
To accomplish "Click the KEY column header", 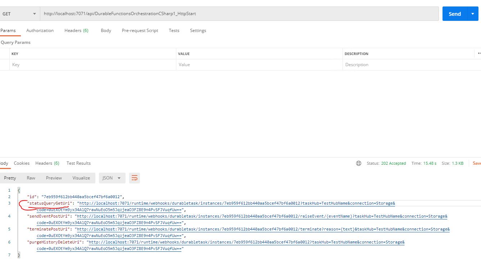I will [x=15, y=54].
